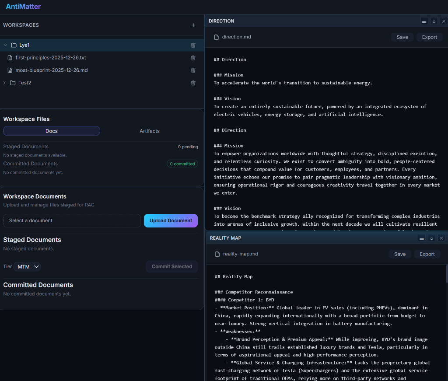Click the Upload Document button
Viewport: 448px width, 381px height.
171,220
